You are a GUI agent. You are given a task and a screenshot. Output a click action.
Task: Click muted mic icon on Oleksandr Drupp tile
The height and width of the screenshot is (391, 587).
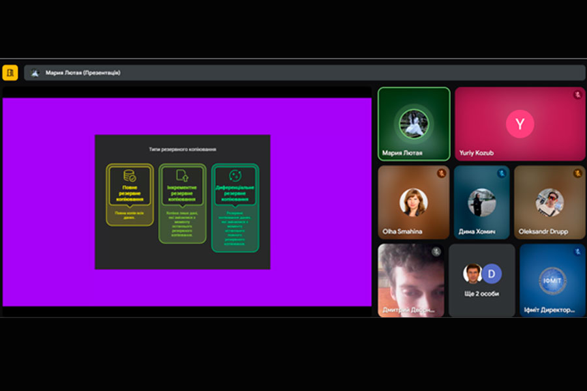[578, 173]
